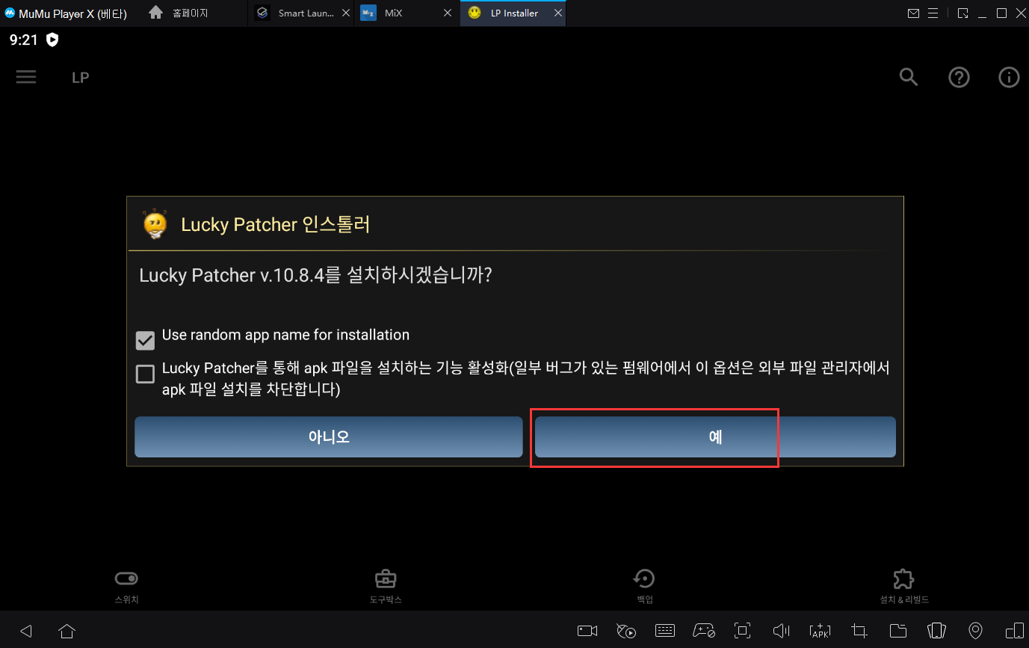The height and width of the screenshot is (648, 1029).
Task: Open the virtual location pin icon
Action: coord(975,631)
